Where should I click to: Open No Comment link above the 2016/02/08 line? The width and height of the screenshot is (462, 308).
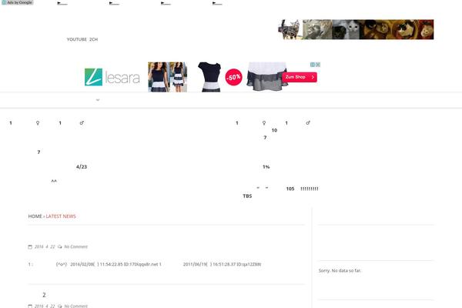point(76,246)
